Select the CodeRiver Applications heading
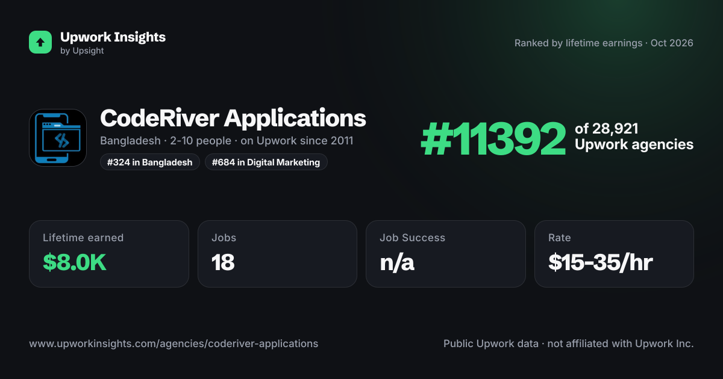723x379 pixels. point(233,118)
